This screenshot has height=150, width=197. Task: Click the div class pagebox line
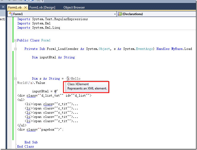[40, 130]
